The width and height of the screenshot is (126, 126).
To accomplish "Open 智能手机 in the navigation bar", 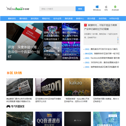I will click(46, 19).
